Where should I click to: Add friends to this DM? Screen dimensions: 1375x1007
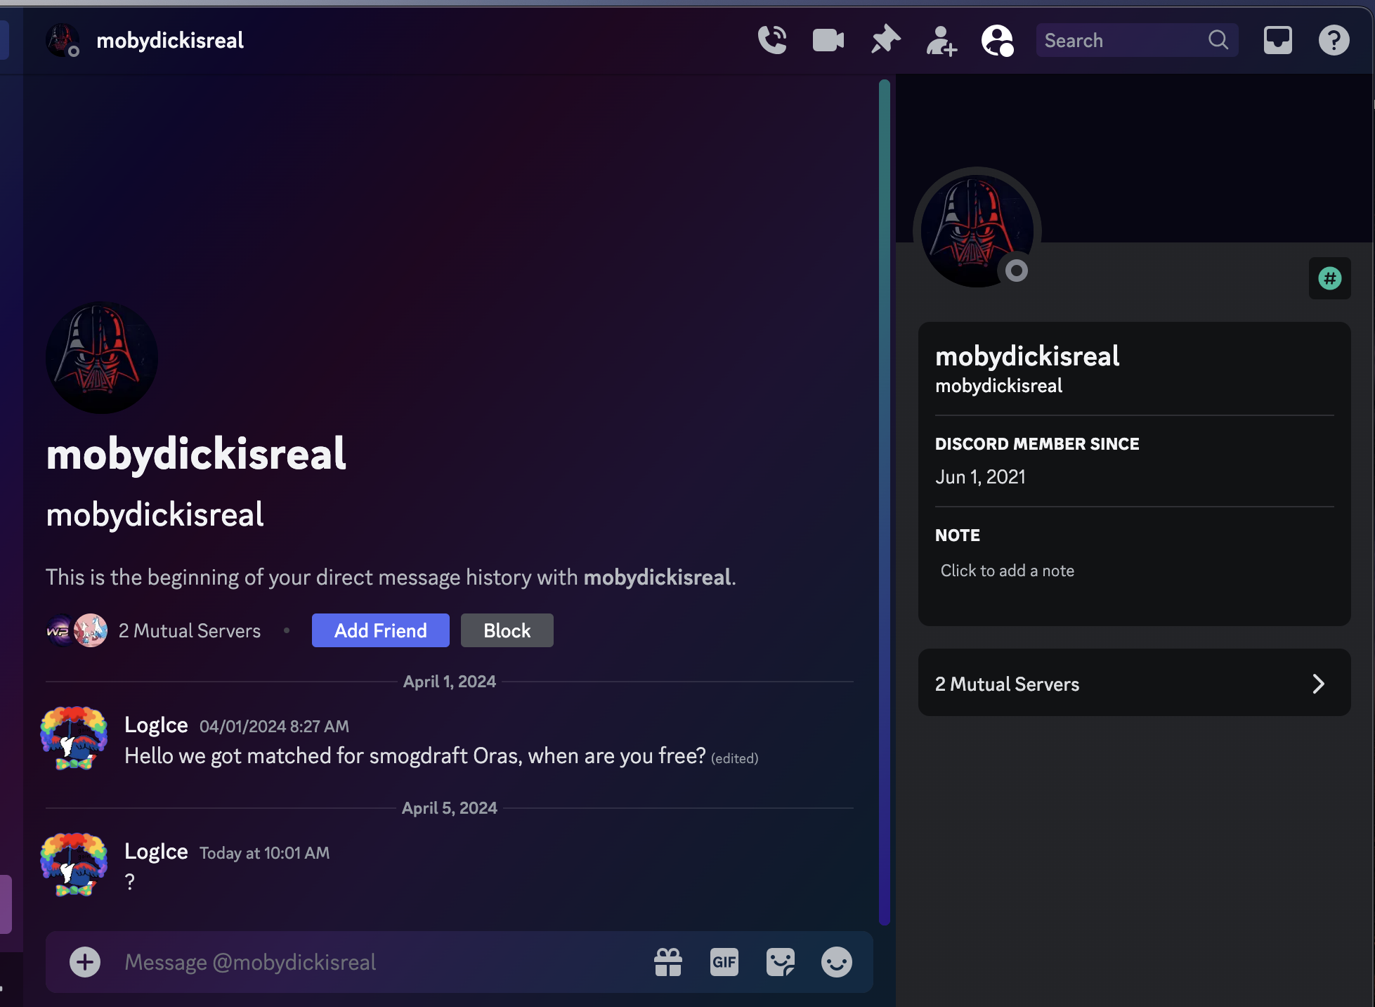tap(941, 40)
